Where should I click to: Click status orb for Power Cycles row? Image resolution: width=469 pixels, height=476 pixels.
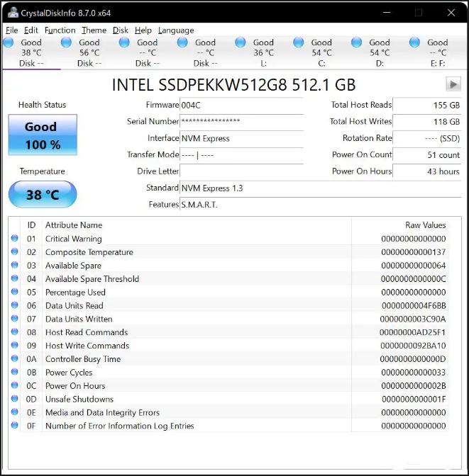coord(15,372)
